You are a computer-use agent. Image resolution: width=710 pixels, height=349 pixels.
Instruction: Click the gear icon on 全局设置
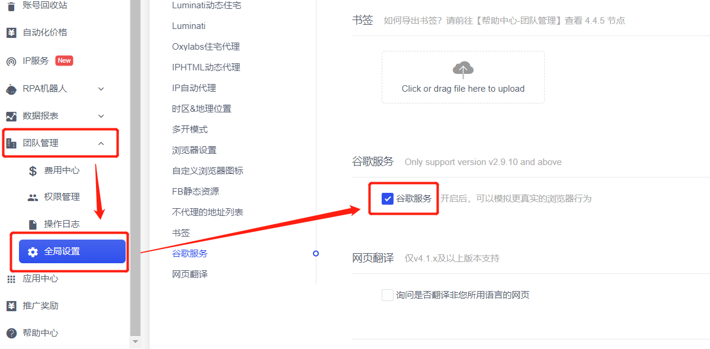point(33,251)
